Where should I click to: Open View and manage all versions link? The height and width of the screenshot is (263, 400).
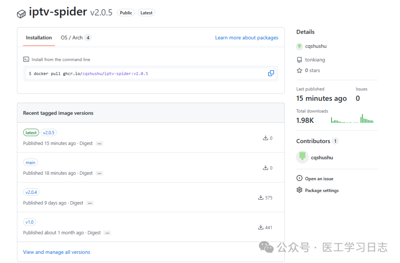pos(57,252)
